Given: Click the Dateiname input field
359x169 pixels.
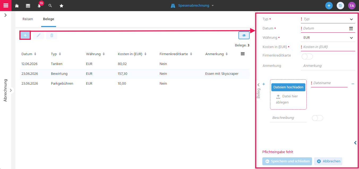Looking at the screenshot, I should [x=329, y=83].
